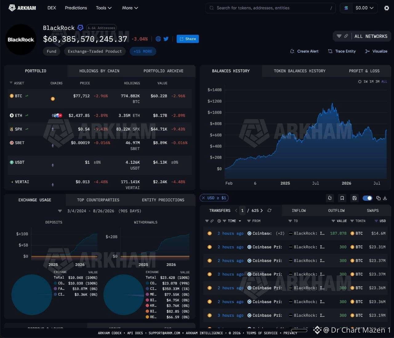Image resolution: width=394 pixels, height=338 pixels.
Task: Open the Profit & Loss tab
Action: click(x=364, y=71)
